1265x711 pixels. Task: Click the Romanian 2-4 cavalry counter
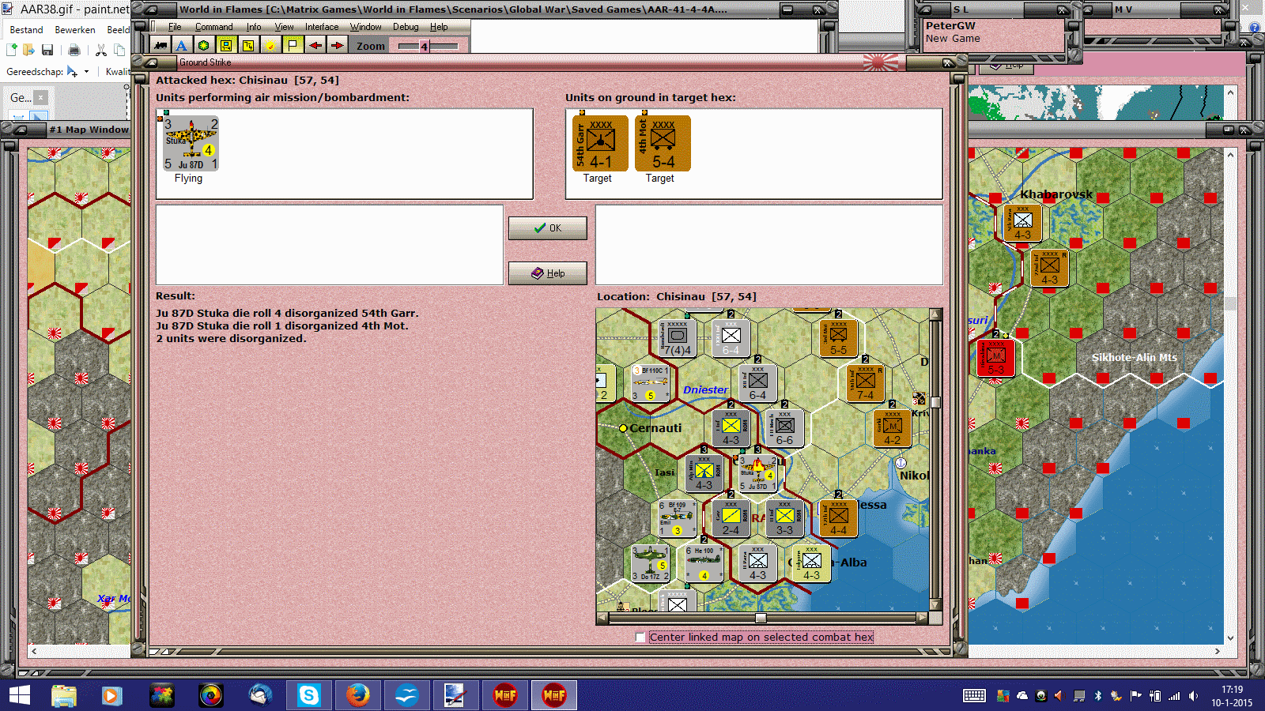pyautogui.click(x=731, y=518)
